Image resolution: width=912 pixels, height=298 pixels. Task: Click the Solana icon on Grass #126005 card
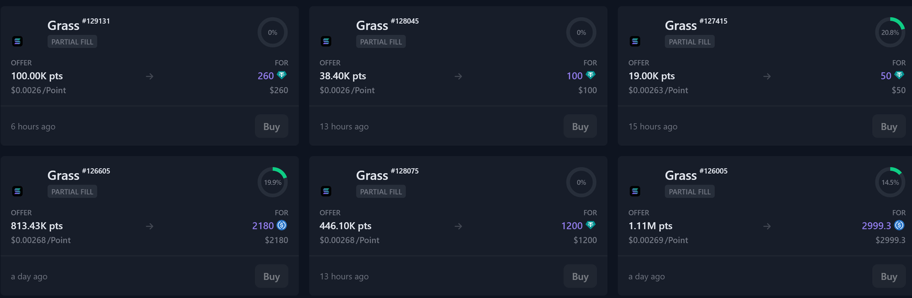635,191
